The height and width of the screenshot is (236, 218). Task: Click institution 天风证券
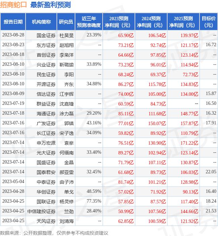click(46, 221)
